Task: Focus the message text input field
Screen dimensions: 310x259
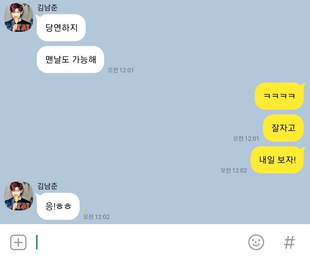Action: pyautogui.click(x=138, y=242)
